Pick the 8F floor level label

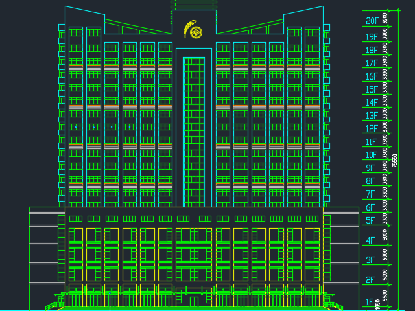370,181
